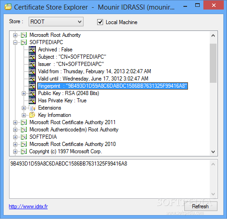Select the Valid from February 14, 2013 row
This screenshot has width=227, height=221.
[94, 71]
